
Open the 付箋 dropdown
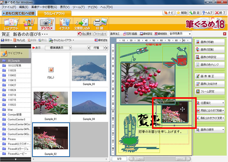[x=97, y=48]
